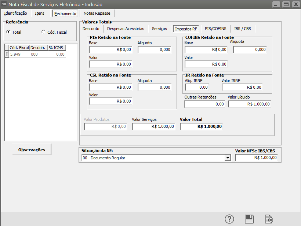Select the 5.949 fiscal code row
The image size is (301, 226).
point(19,54)
